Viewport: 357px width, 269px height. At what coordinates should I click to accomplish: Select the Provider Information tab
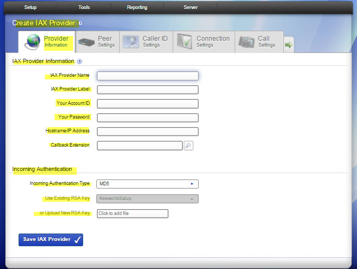coord(47,42)
